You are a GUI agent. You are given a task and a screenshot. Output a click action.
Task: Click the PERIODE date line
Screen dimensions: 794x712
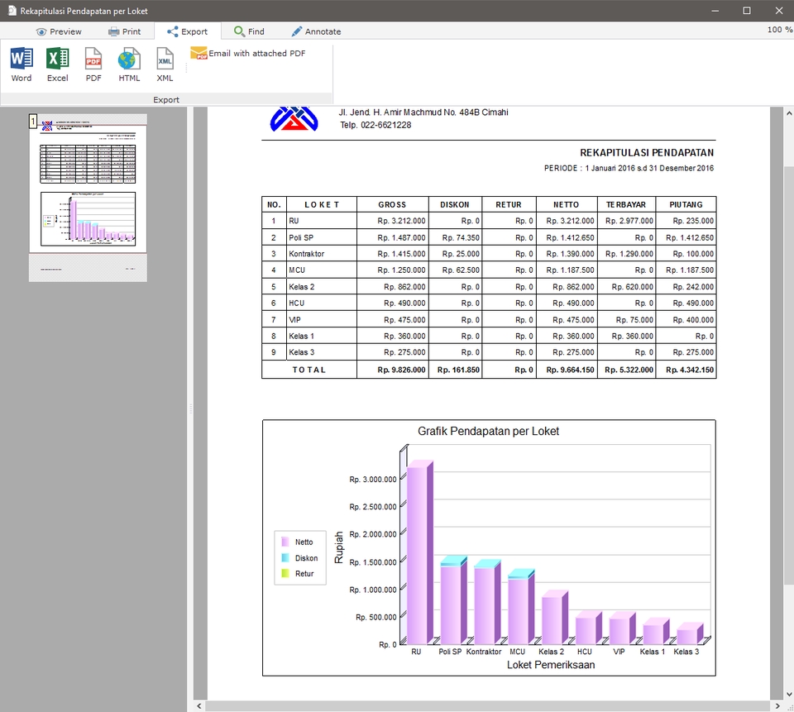click(629, 168)
